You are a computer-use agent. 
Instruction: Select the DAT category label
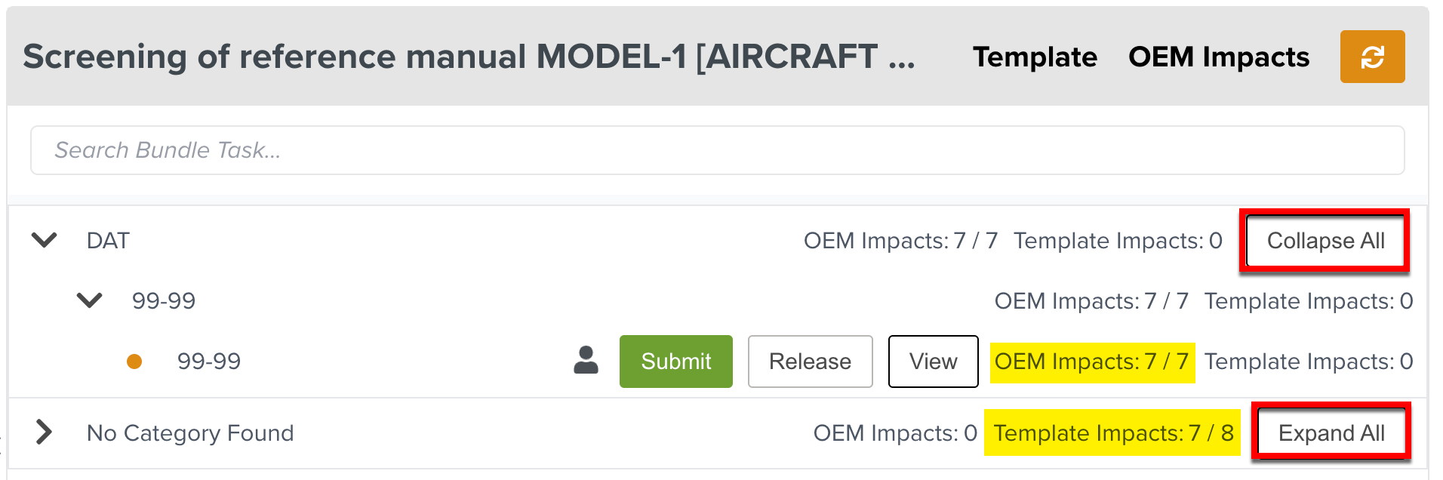108,241
